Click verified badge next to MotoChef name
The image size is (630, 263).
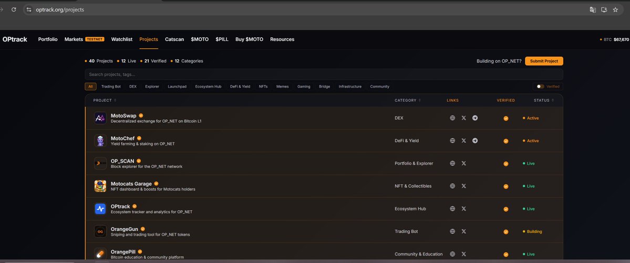pos(139,138)
